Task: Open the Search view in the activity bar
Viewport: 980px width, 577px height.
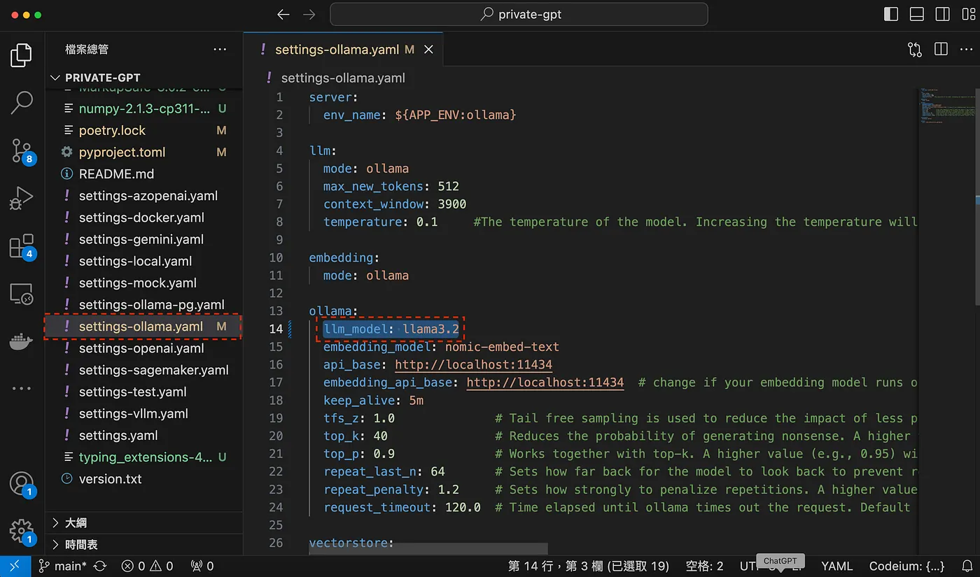Action: pos(22,103)
